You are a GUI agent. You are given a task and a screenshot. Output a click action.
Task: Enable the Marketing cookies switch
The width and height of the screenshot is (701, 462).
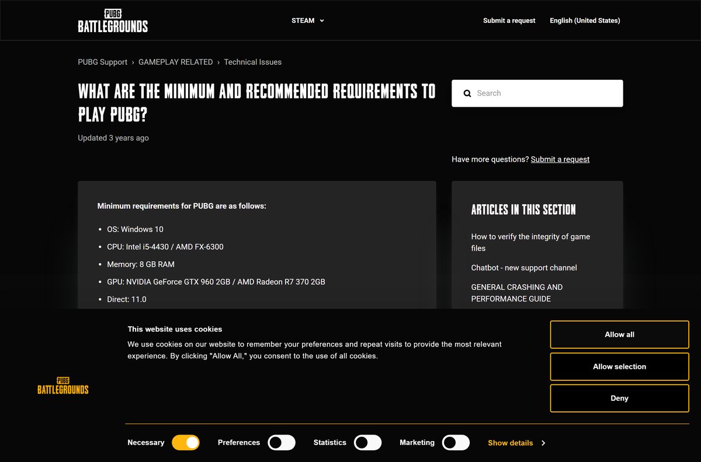tap(456, 442)
